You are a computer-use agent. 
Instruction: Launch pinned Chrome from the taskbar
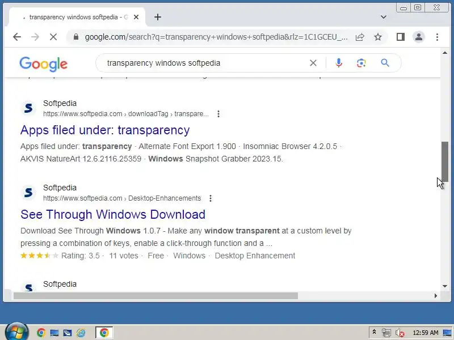coord(41,333)
